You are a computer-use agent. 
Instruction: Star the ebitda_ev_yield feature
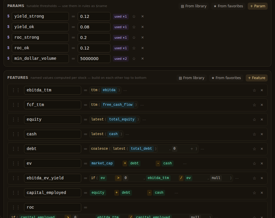(x=254, y=178)
